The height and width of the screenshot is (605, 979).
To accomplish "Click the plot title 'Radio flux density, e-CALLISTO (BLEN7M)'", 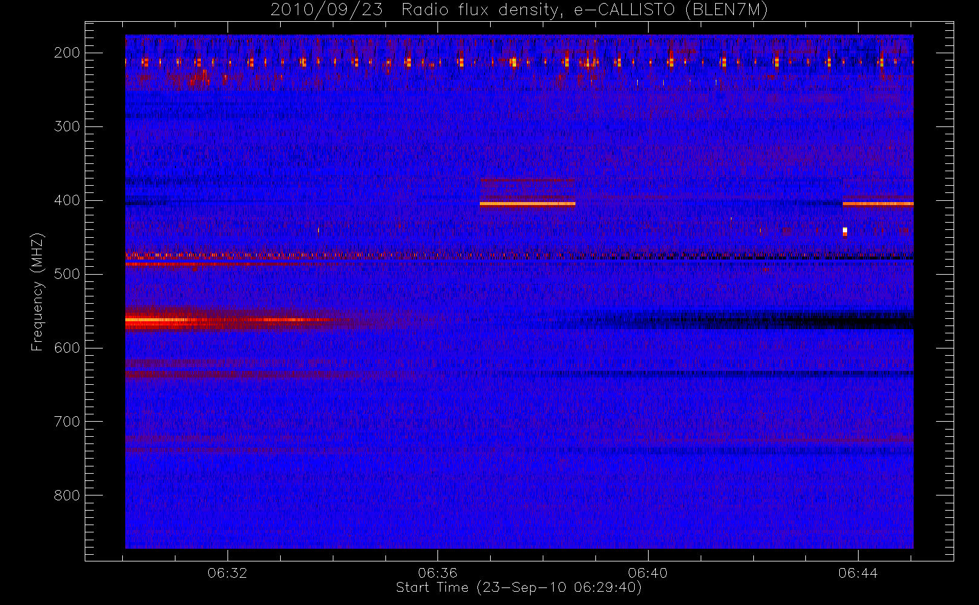I will [584, 10].
